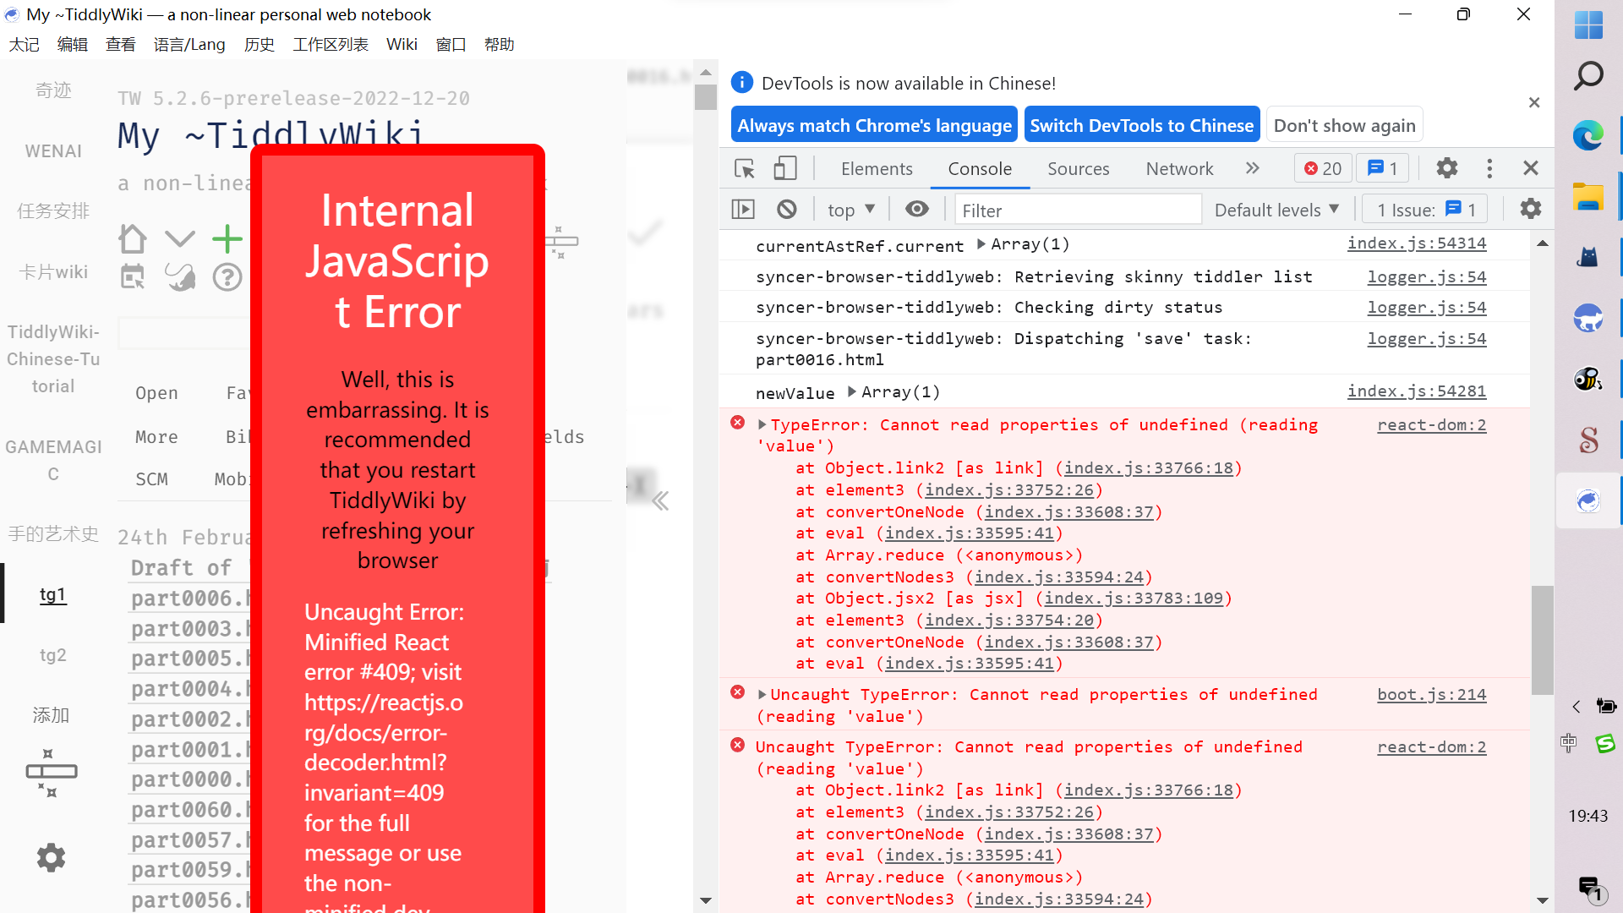This screenshot has width=1623, height=913.
Task: Open workspace sidebar settings gear icon
Action: tap(52, 857)
